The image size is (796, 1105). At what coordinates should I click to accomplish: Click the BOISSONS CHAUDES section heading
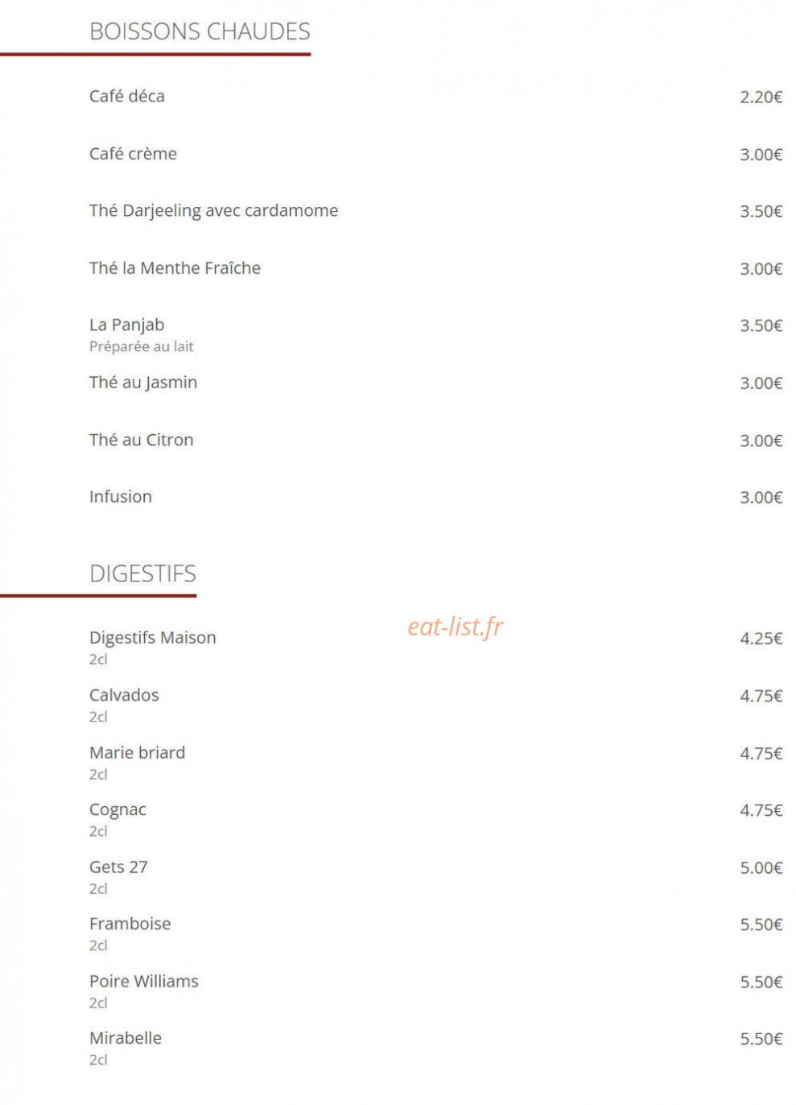pyautogui.click(x=200, y=31)
